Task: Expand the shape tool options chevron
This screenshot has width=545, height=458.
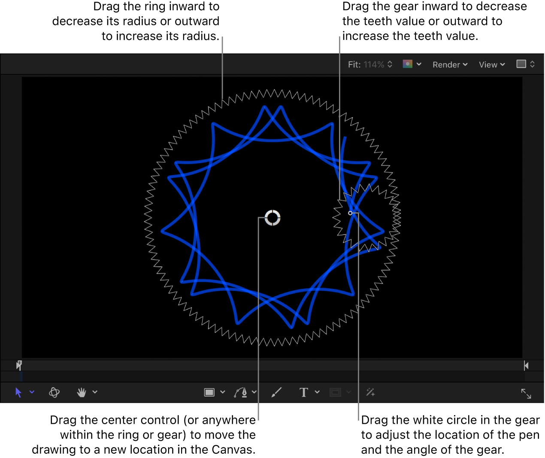Action: coord(223,392)
